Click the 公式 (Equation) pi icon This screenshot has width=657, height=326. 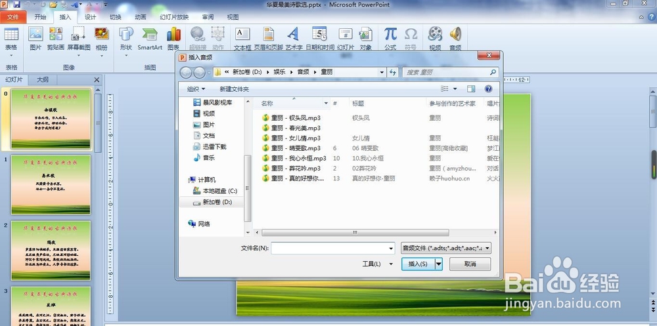click(x=390, y=34)
